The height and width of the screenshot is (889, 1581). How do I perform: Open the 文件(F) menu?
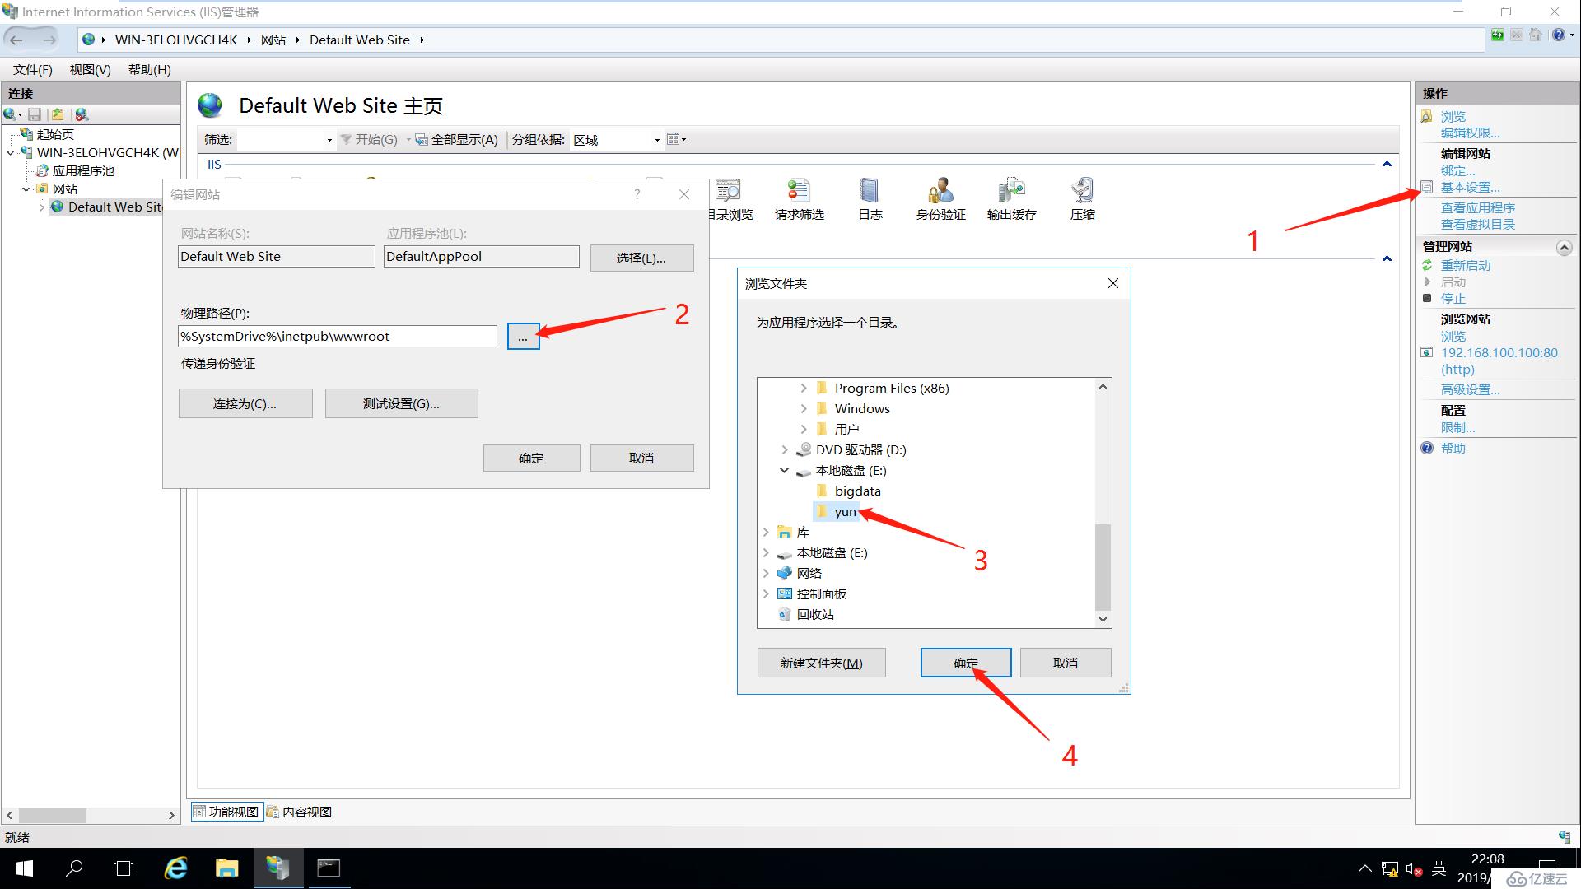[x=33, y=69]
